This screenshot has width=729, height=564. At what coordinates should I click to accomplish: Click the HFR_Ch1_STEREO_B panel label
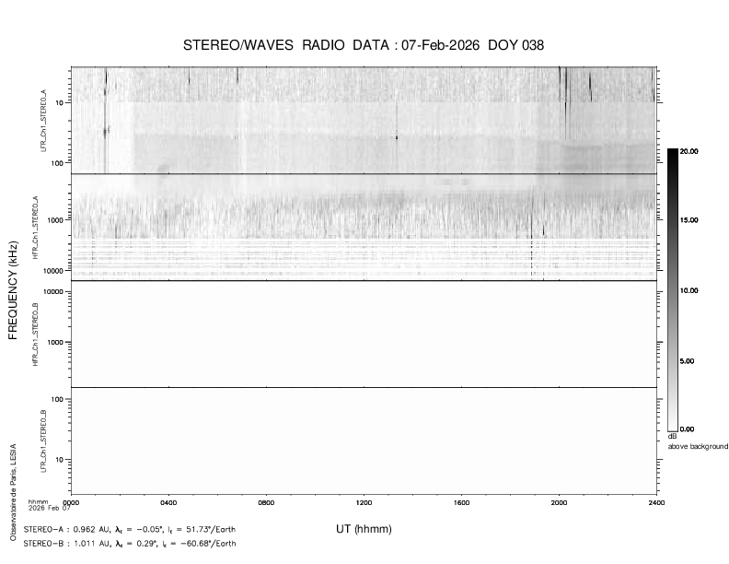[x=35, y=335]
